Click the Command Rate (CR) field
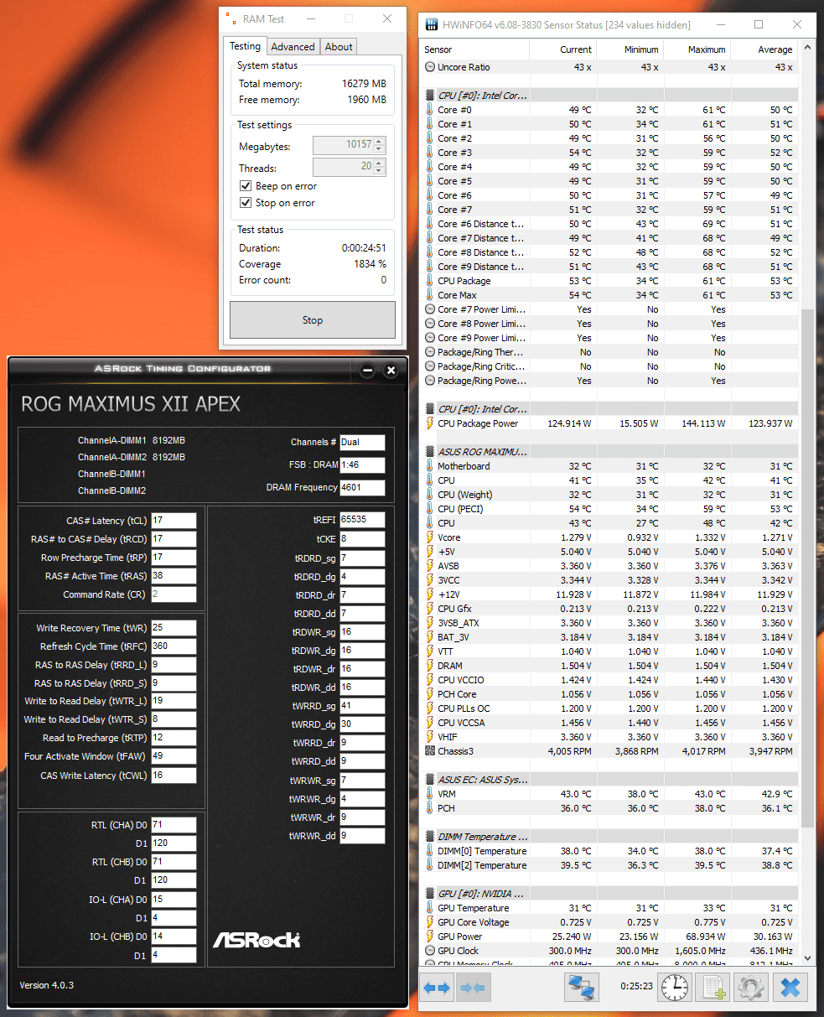Screen dimensions: 824x1017 pyautogui.click(x=174, y=594)
